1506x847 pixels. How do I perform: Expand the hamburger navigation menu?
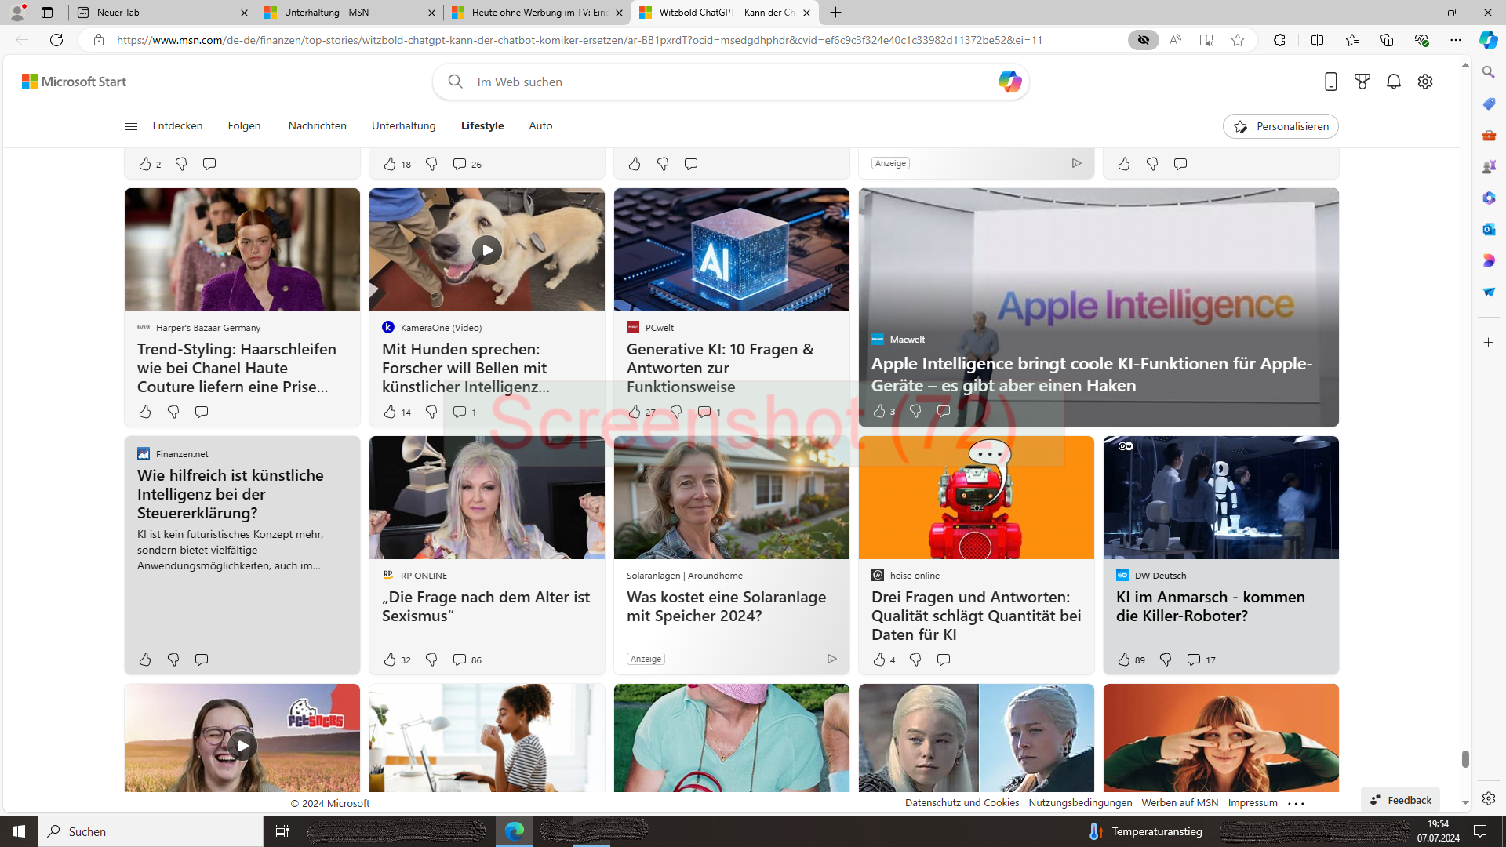131,126
